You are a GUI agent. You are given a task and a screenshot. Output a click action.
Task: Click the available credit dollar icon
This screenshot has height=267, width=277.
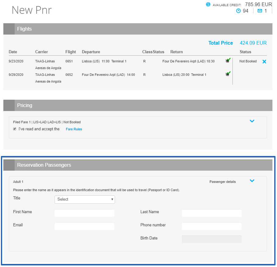click(208, 4)
